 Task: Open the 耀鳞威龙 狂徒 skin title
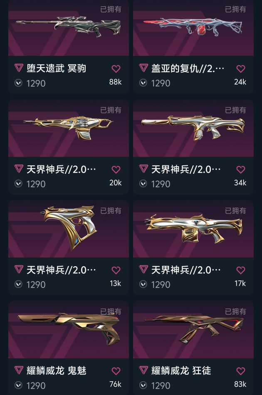[x=181, y=370]
